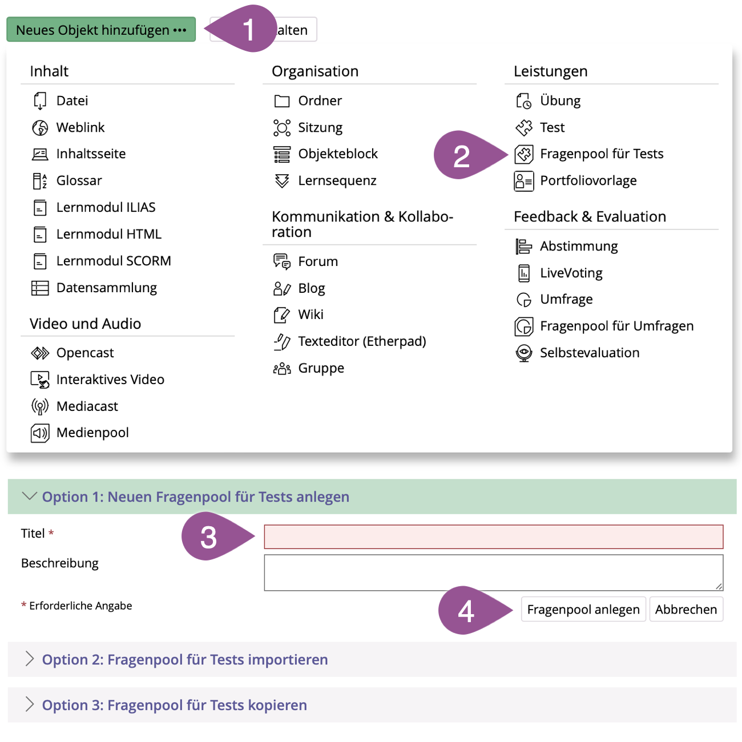Click the Selbstevaluation icon
742x742 pixels.
[523, 353]
